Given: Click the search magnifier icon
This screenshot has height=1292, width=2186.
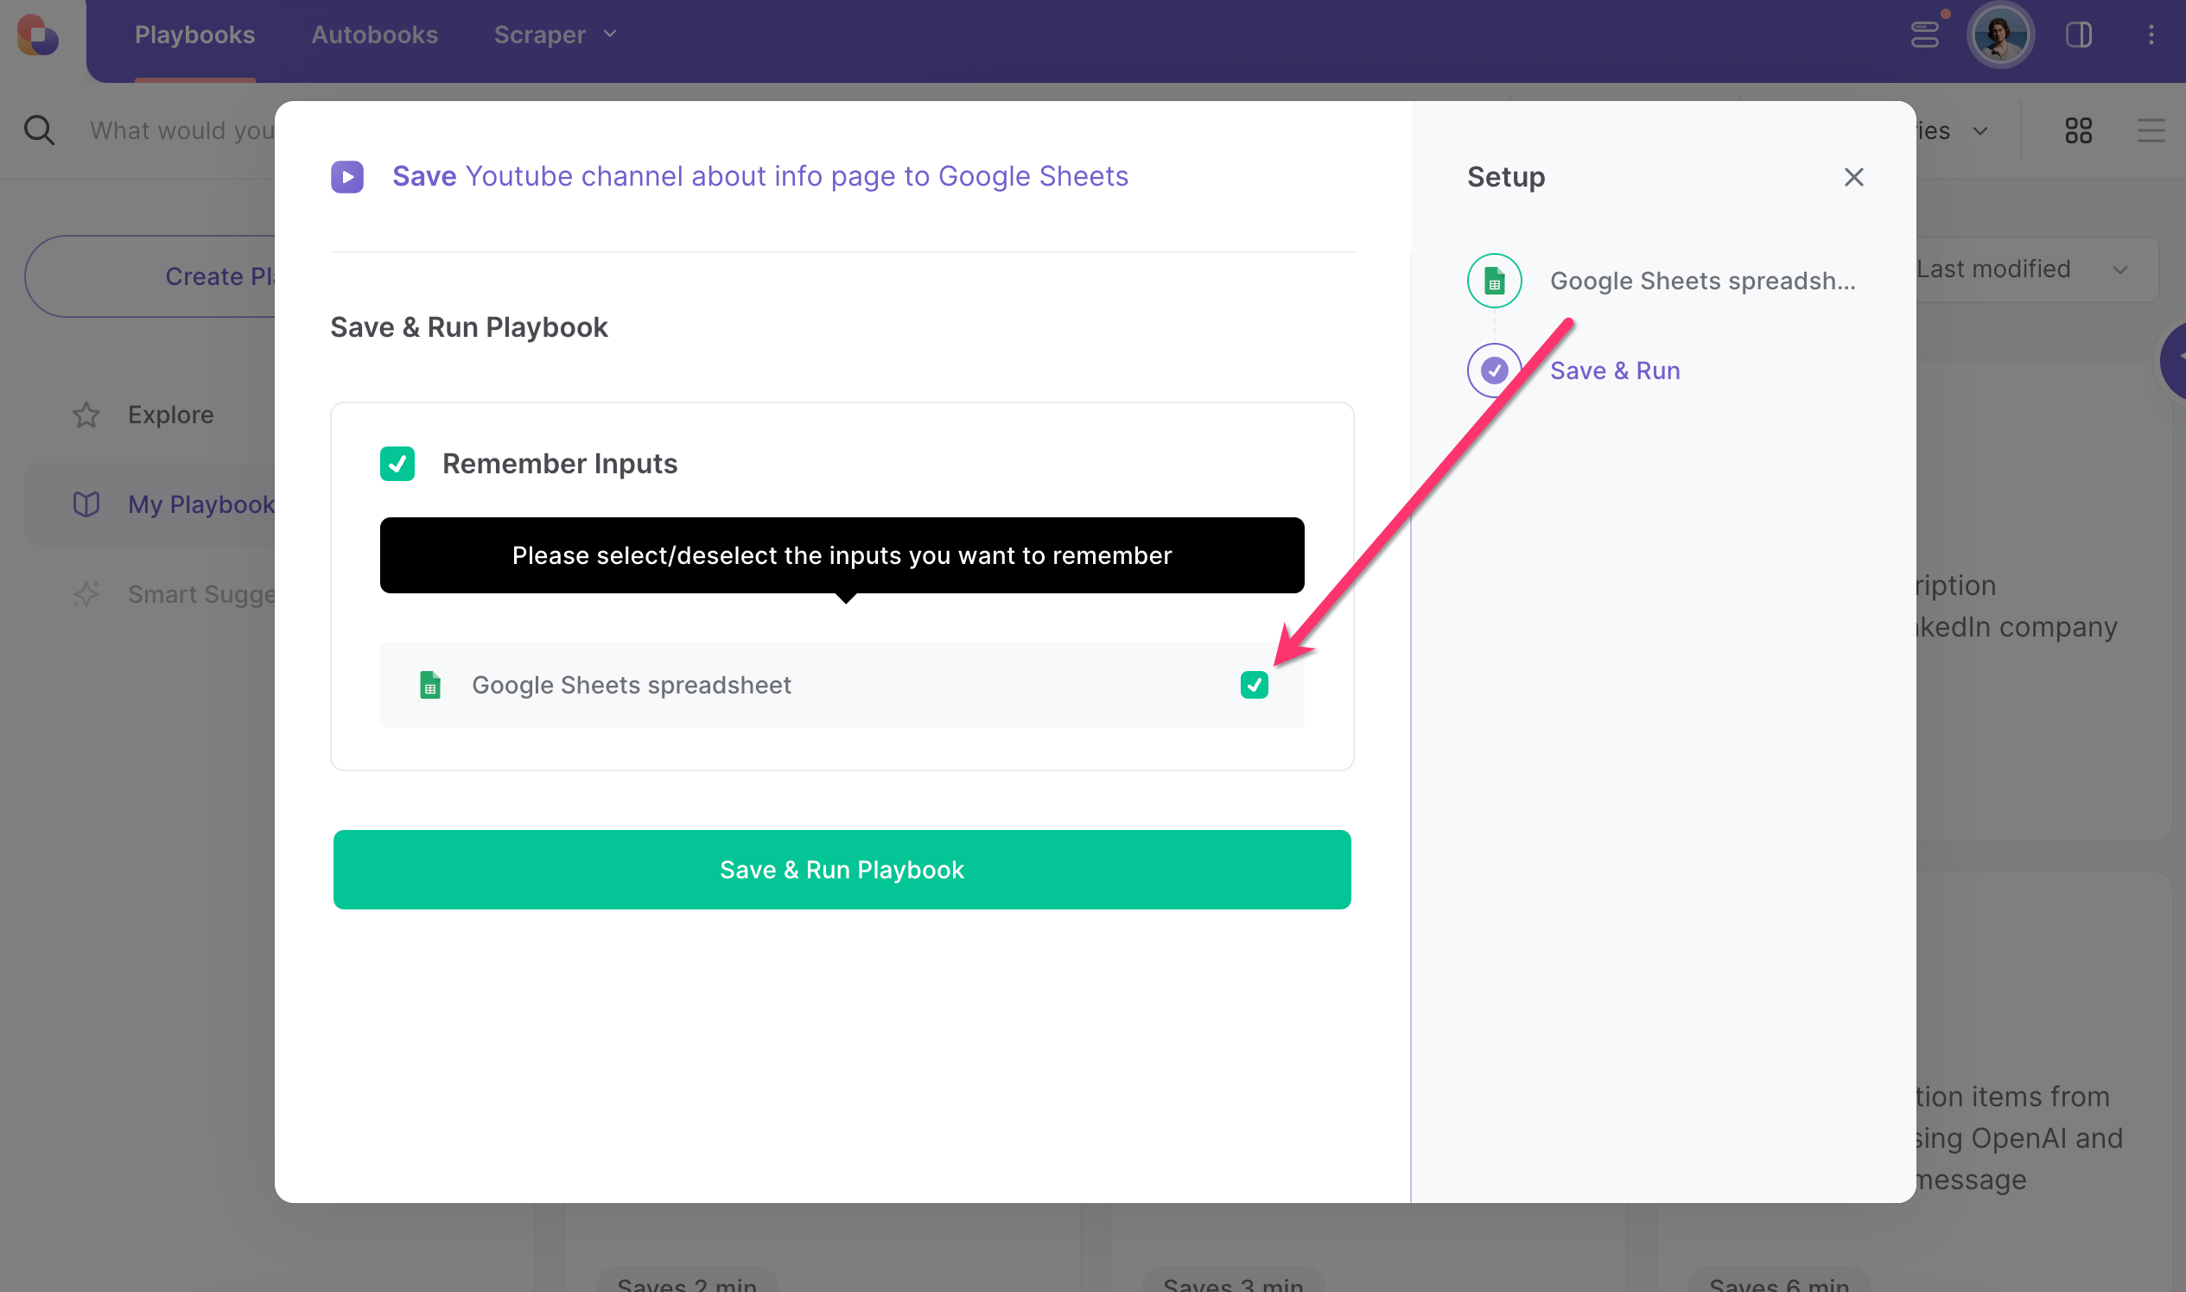Looking at the screenshot, I should point(39,130).
